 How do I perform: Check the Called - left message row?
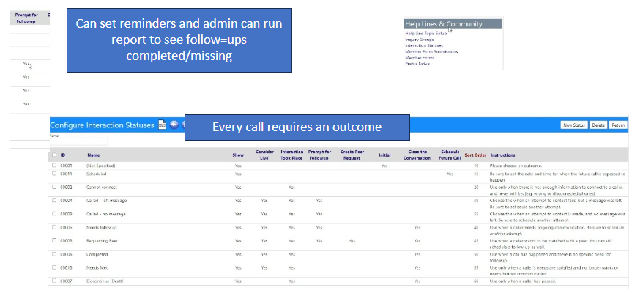(x=54, y=200)
